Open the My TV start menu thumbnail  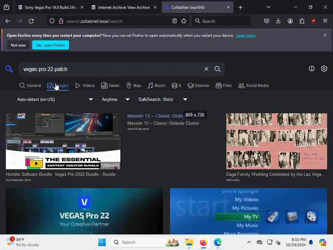[248, 211]
